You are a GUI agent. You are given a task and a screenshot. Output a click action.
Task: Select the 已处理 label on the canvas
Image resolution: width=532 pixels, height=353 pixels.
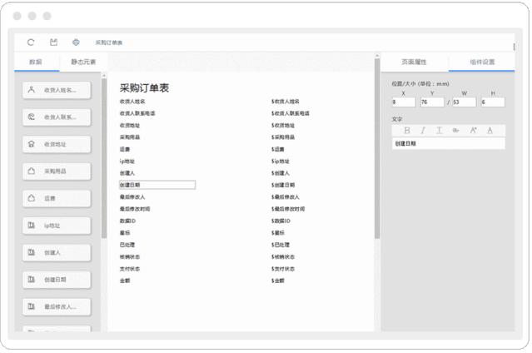[x=127, y=245]
